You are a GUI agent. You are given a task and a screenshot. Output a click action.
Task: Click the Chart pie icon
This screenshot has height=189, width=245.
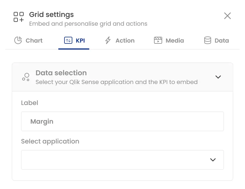(x=18, y=40)
